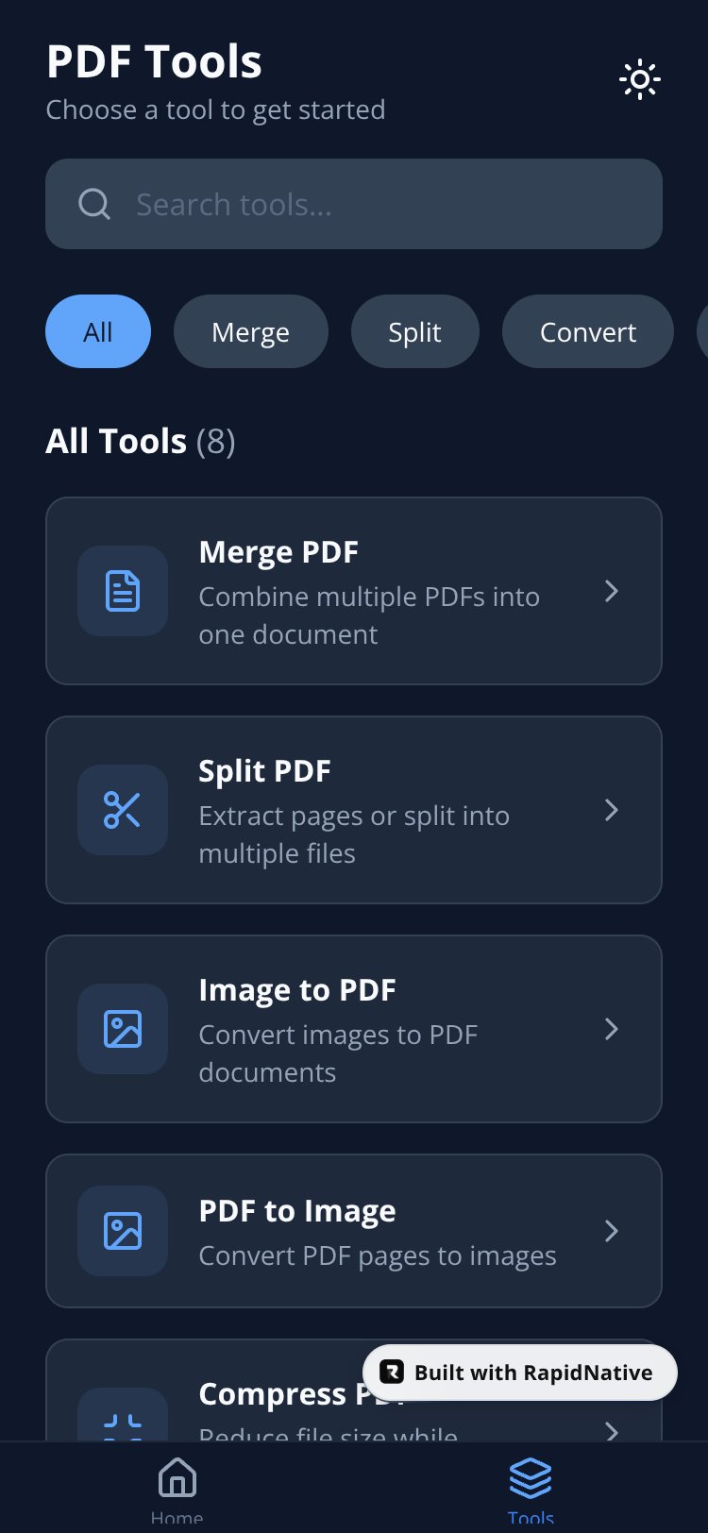This screenshot has height=1533, width=708.
Task: Click the magnifier icon in the search bar
Action: click(x=94, y=204)
